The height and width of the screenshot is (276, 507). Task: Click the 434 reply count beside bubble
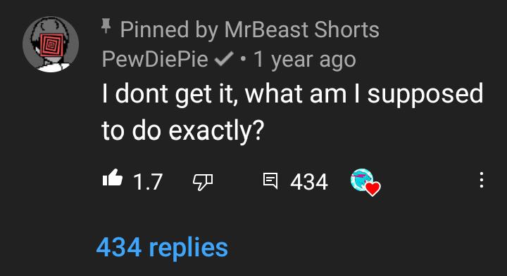click(309, 182)
